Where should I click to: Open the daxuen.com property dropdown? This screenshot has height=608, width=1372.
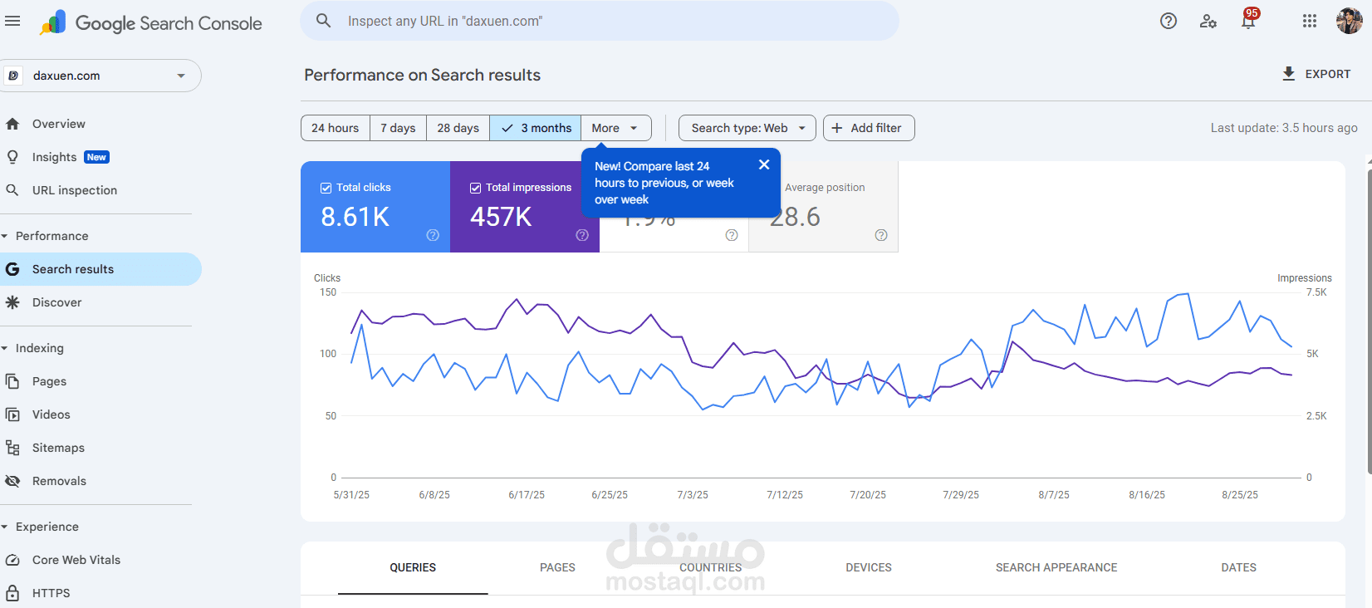pyautogui.click(x=100, y=76)
